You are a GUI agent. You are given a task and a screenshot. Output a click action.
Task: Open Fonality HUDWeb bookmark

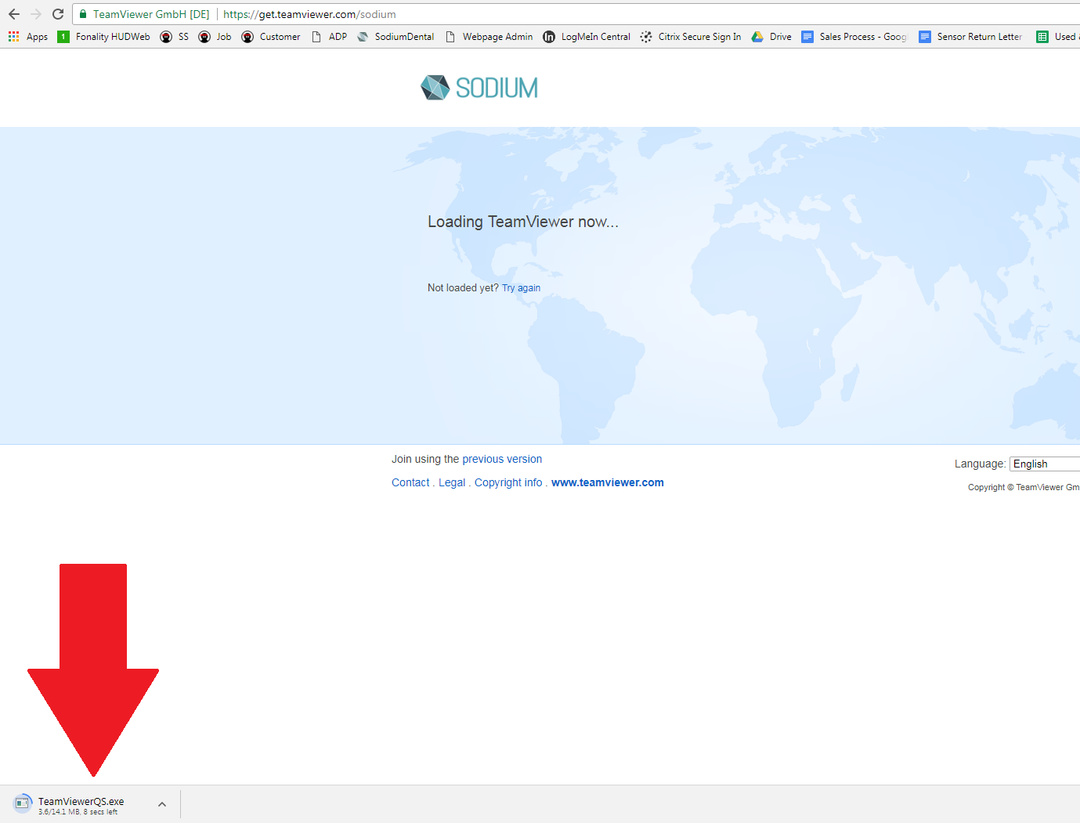point(104,37)
